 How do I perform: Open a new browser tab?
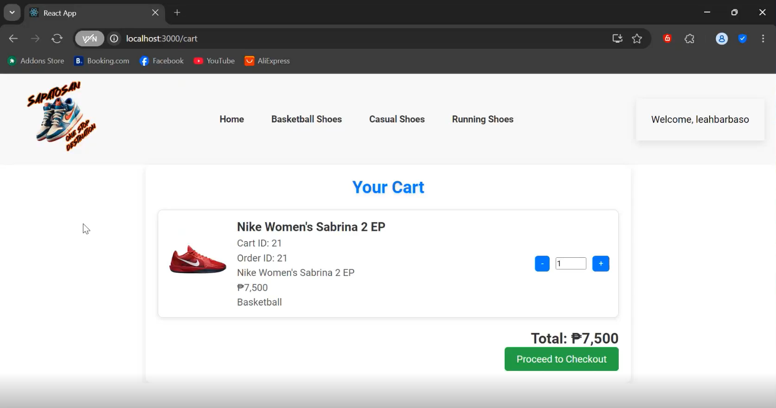click(177, 13)
